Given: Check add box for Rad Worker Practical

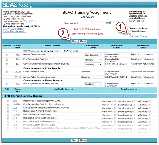Looking at the screenshot, I should [8, 115].
